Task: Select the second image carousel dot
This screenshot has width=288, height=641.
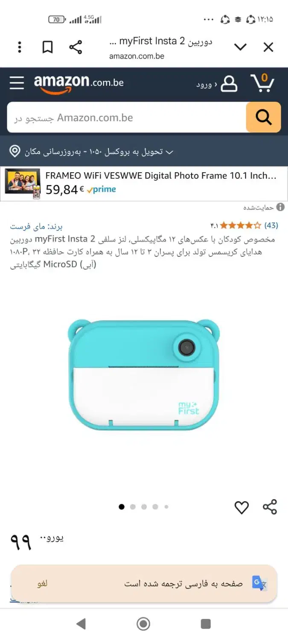Action: click(x=133, y=507)
